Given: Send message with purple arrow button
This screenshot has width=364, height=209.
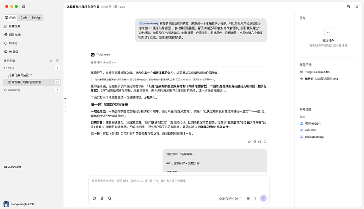Looking at the screenshot, I should coord(263,198).
